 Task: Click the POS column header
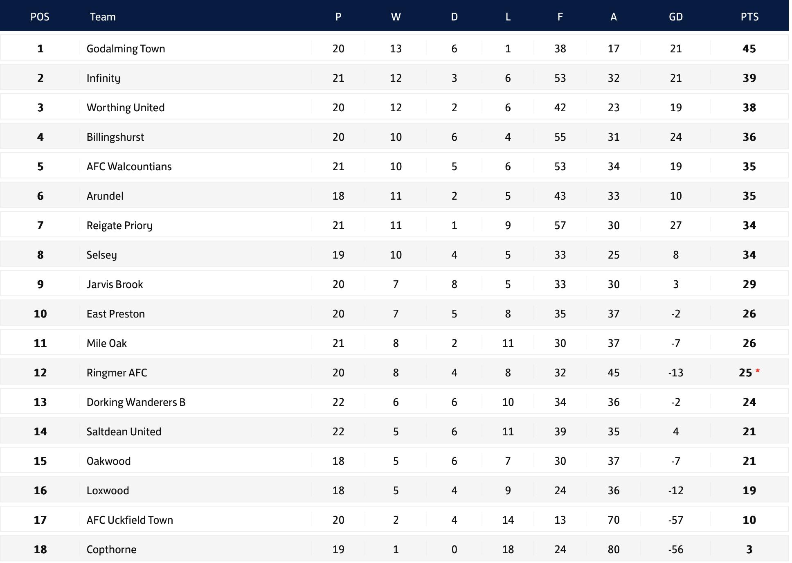click(x=40, y=17)
